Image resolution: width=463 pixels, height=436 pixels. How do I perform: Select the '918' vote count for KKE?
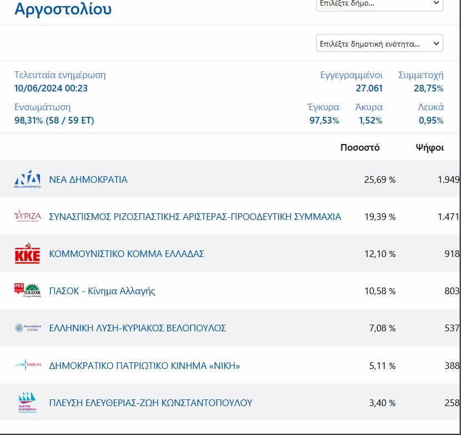click(452, 254)
